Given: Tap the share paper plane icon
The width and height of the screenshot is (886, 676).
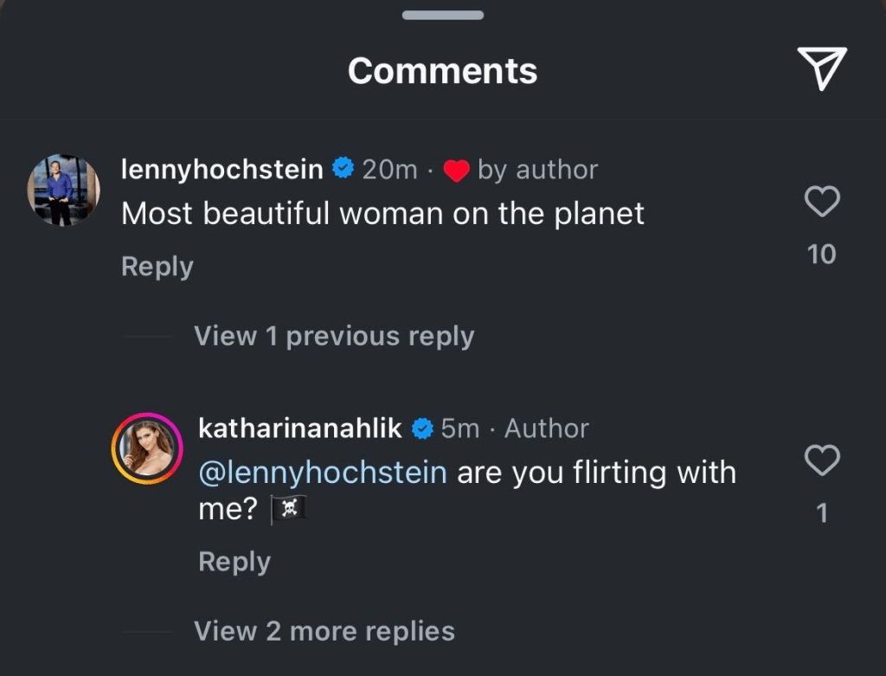Looking at the screenshot, I should pos(820,68).
